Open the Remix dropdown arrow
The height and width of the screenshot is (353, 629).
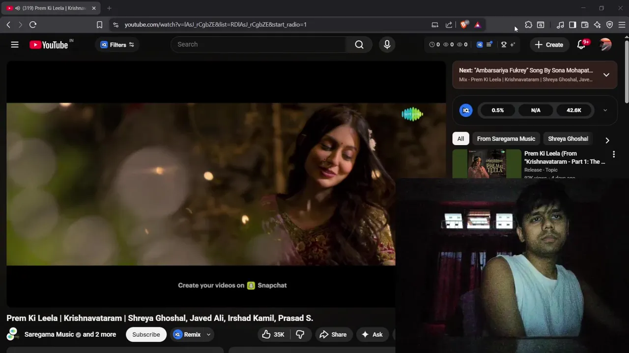(x=208, y=334)
